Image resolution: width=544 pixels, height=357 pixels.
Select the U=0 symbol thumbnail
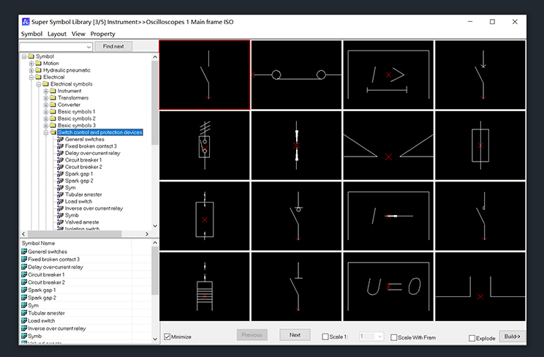tap(388, 287)
